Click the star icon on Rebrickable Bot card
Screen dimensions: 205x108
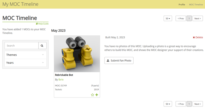(x=92, y=95)
